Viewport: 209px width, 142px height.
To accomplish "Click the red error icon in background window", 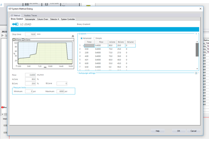I will [x=2, y=107].
